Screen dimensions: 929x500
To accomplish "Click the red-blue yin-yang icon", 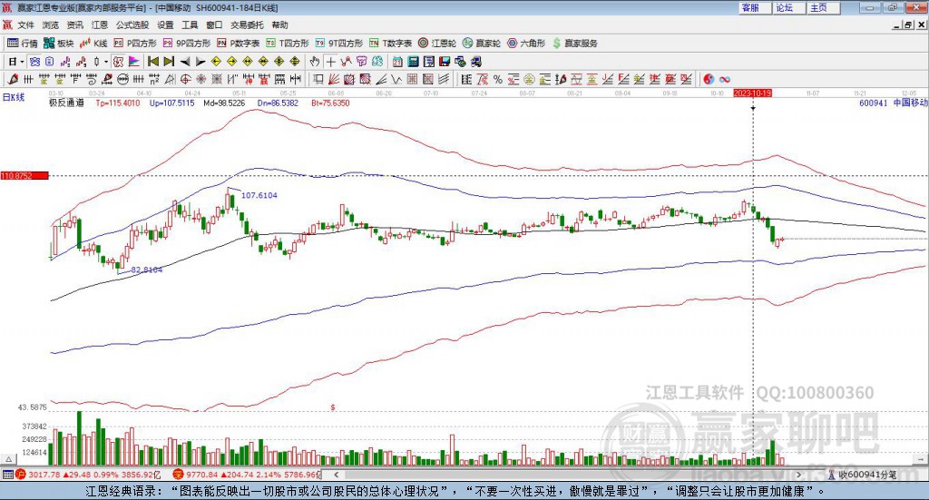I will [709, 79].
